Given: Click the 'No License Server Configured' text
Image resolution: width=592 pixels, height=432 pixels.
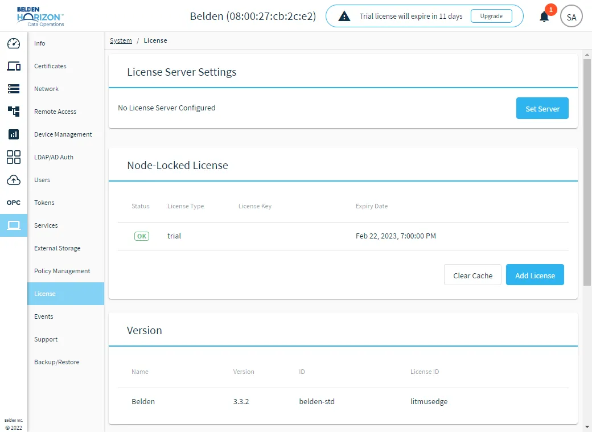Looking at the screenshot, I should (166, 108).
